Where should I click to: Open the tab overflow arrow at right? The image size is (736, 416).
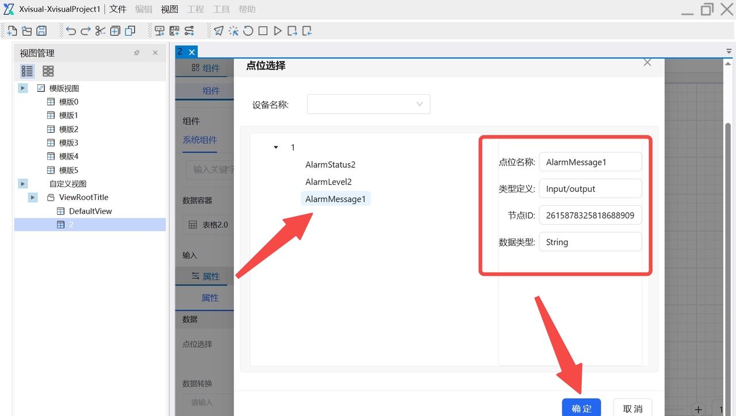click(729, 52)
